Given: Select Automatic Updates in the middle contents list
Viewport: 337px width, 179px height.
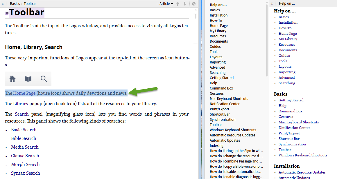Looking at the screenshot, I should 225,140.
